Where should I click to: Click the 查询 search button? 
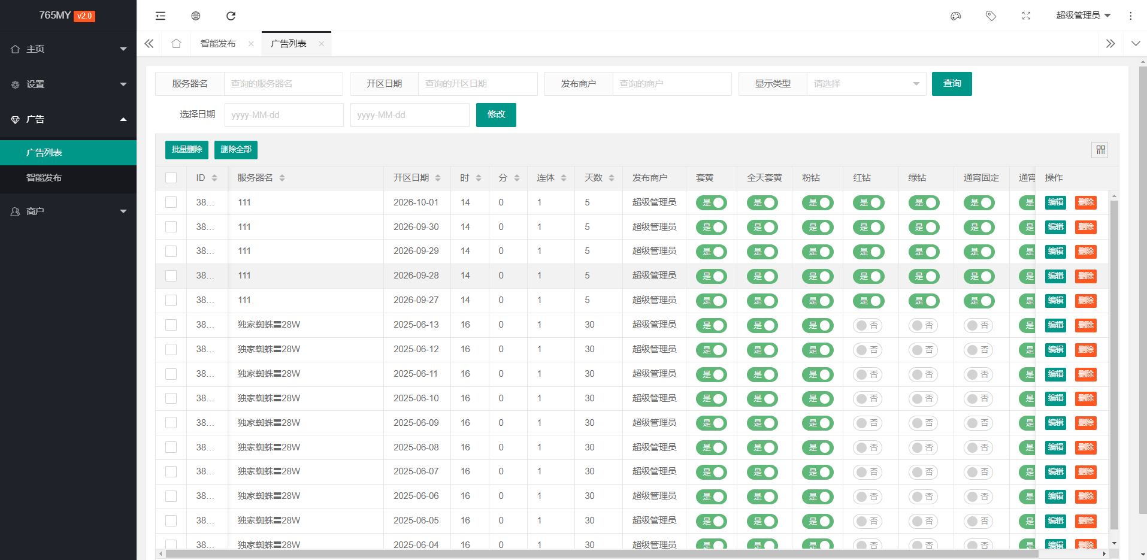(x=952, y=84)
